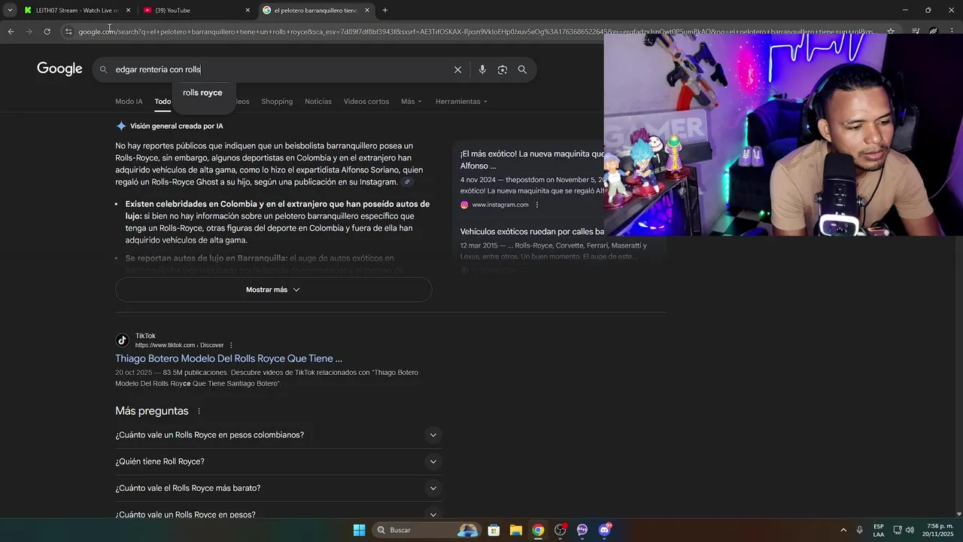
Task: Open the 'Thiago Botero Modelo Del Rolls Royce' result
Action: [229, 358]
